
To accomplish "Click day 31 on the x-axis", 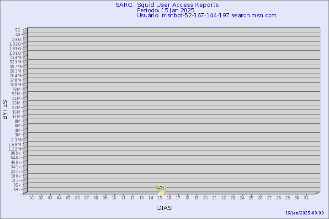I will click(306, 198).
